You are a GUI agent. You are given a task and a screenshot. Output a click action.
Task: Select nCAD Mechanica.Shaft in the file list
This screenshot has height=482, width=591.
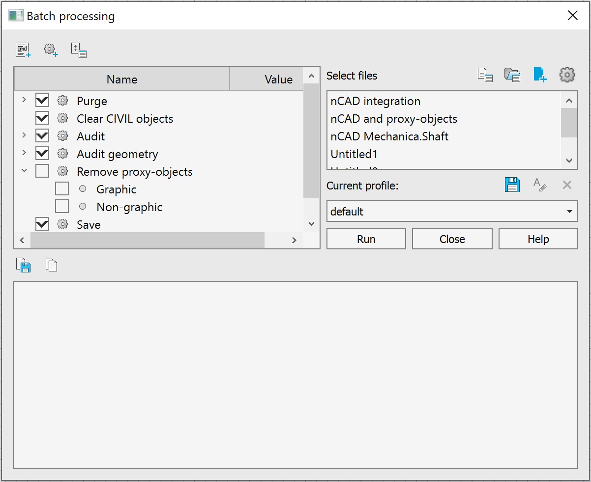pyautogui.click(x=389, y=136)
